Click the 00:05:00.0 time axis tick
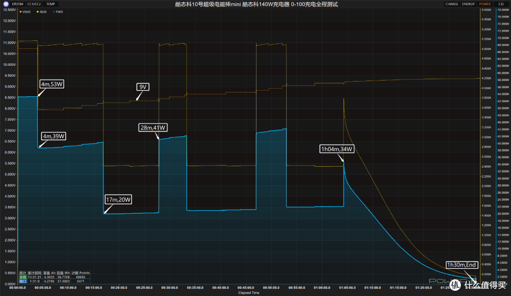This screenshot has width=511, height=296. [43, 288]
